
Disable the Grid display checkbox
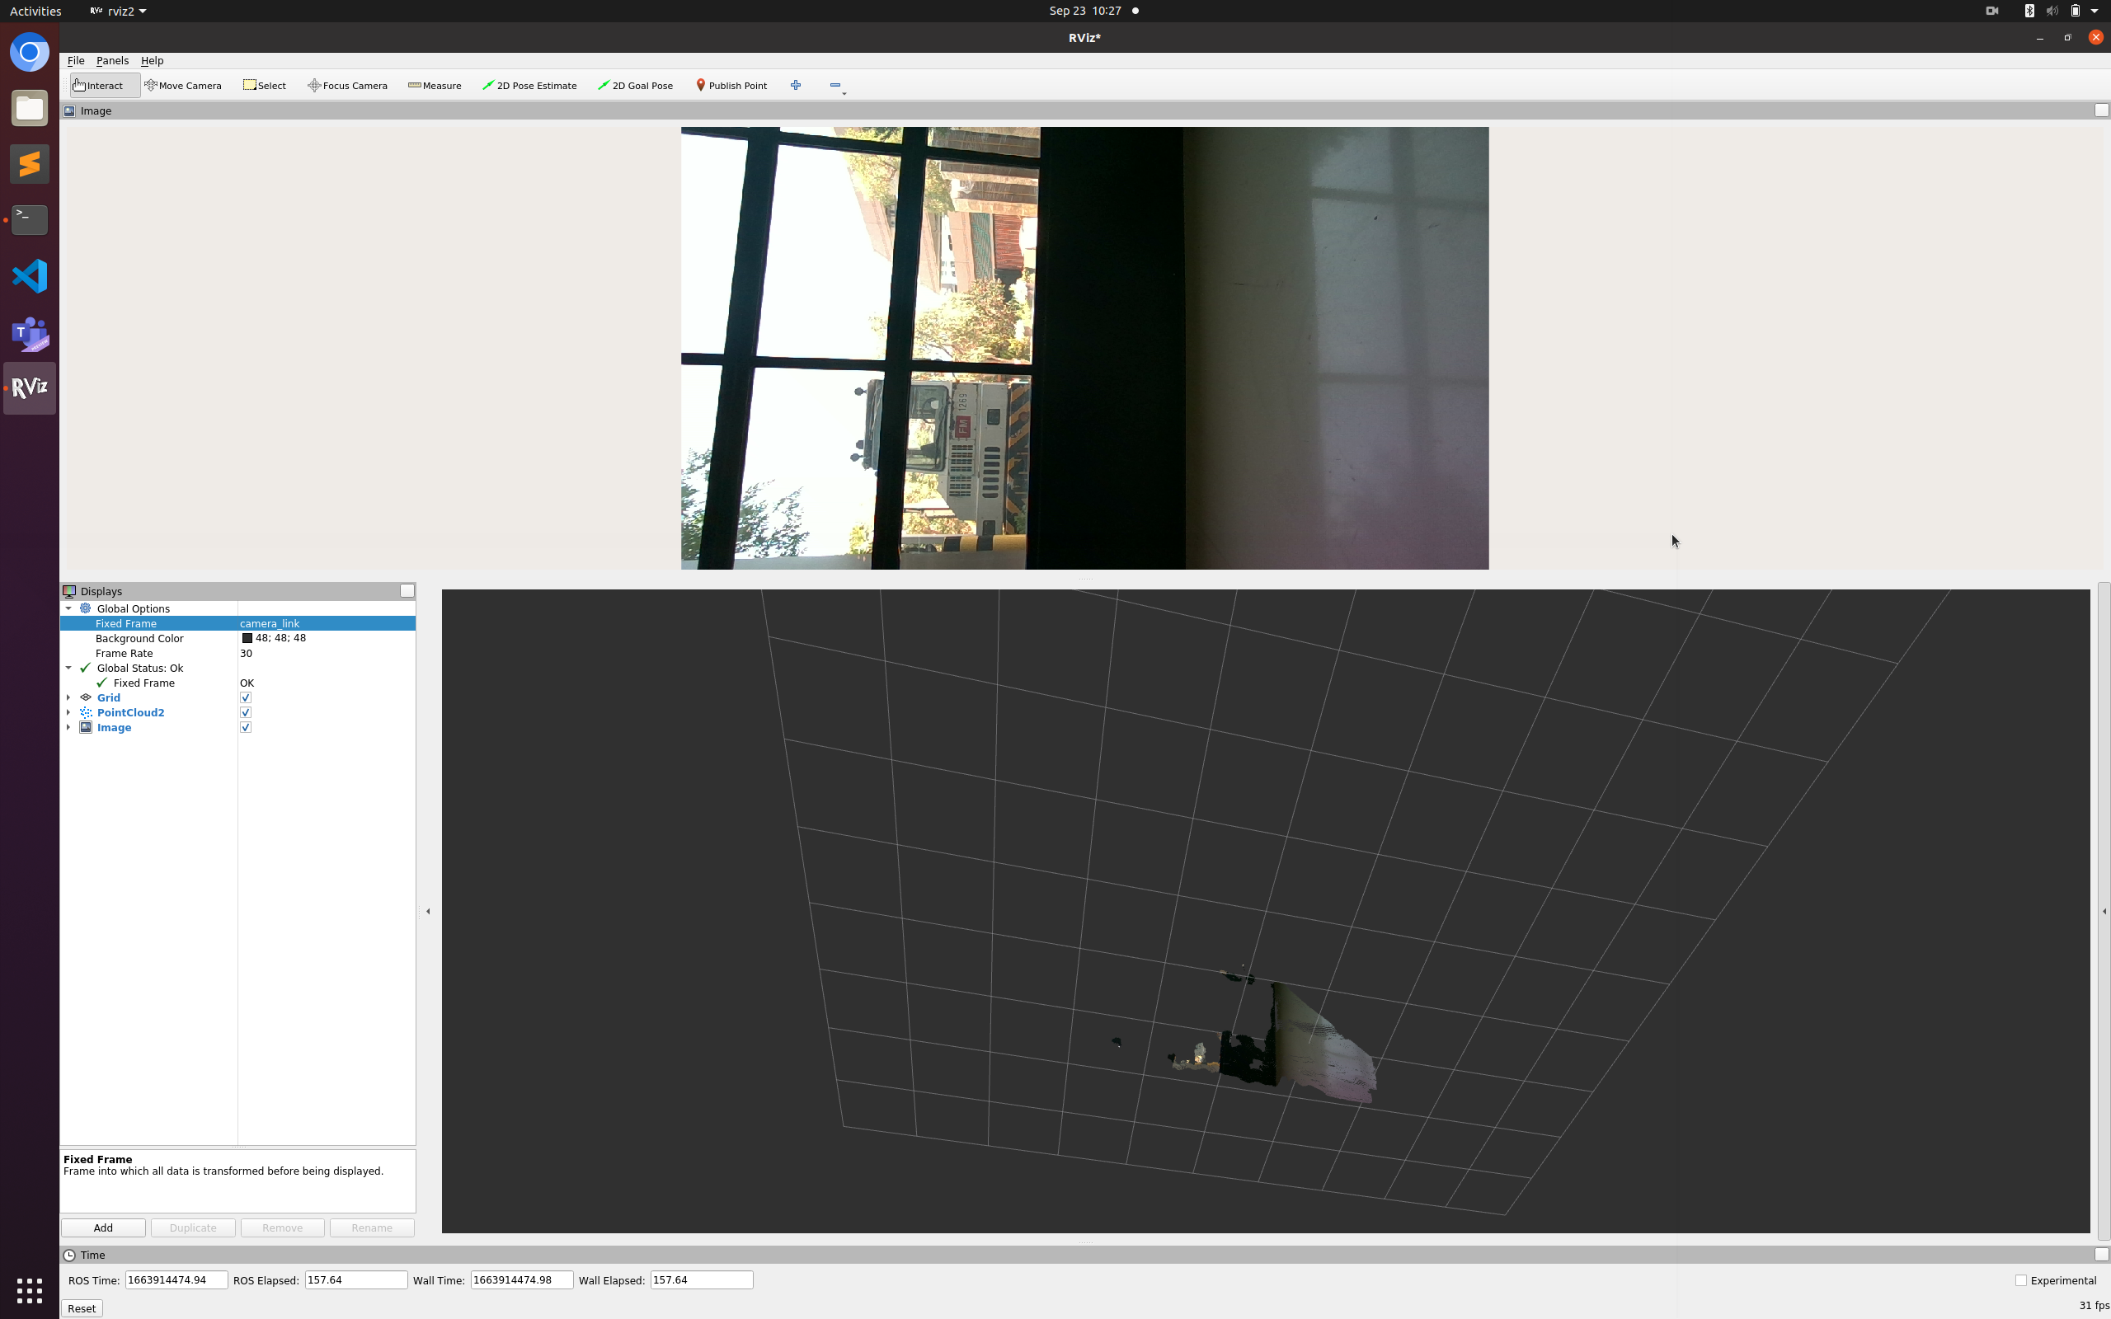(x=245, y=697)
